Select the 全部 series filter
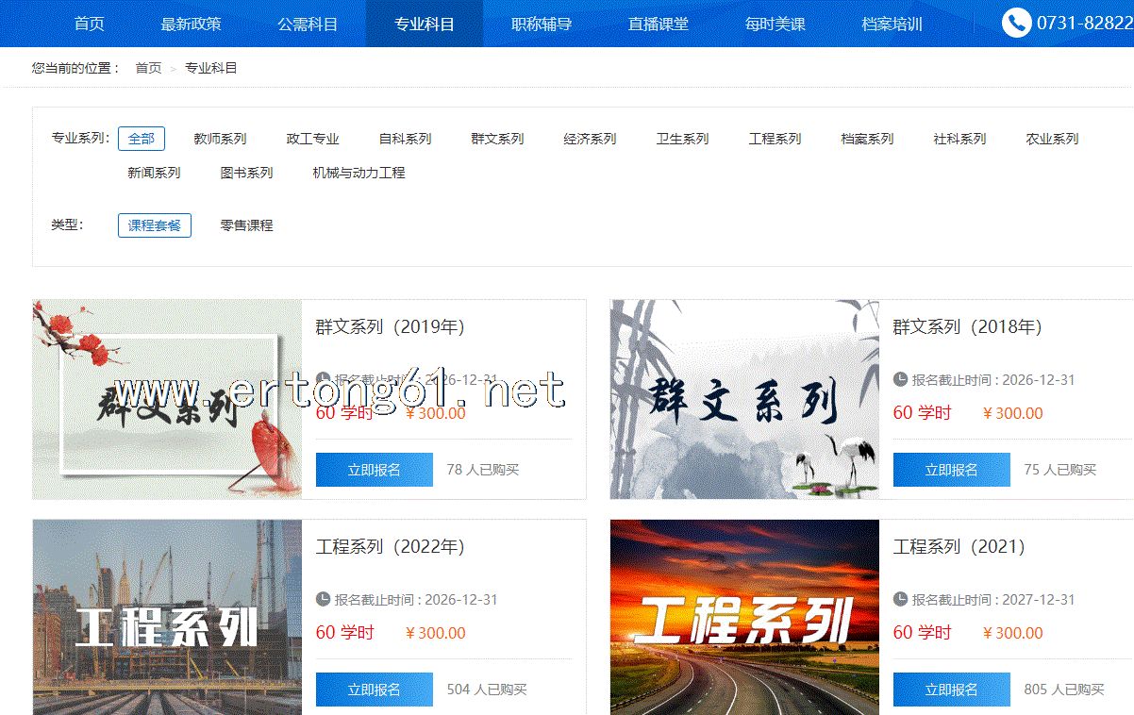This screenshot has height=715, width=1134. pyautogui.click(x=142, y=139)
